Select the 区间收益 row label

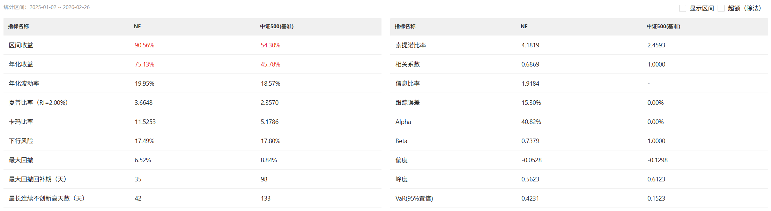coord(21,45)
